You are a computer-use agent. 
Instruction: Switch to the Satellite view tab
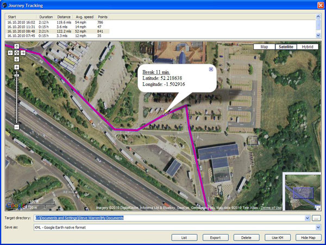(x=286, y=47)
